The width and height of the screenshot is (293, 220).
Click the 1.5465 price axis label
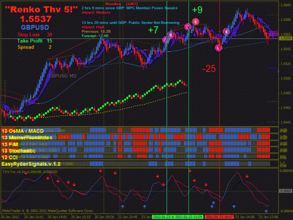[285, 108]
